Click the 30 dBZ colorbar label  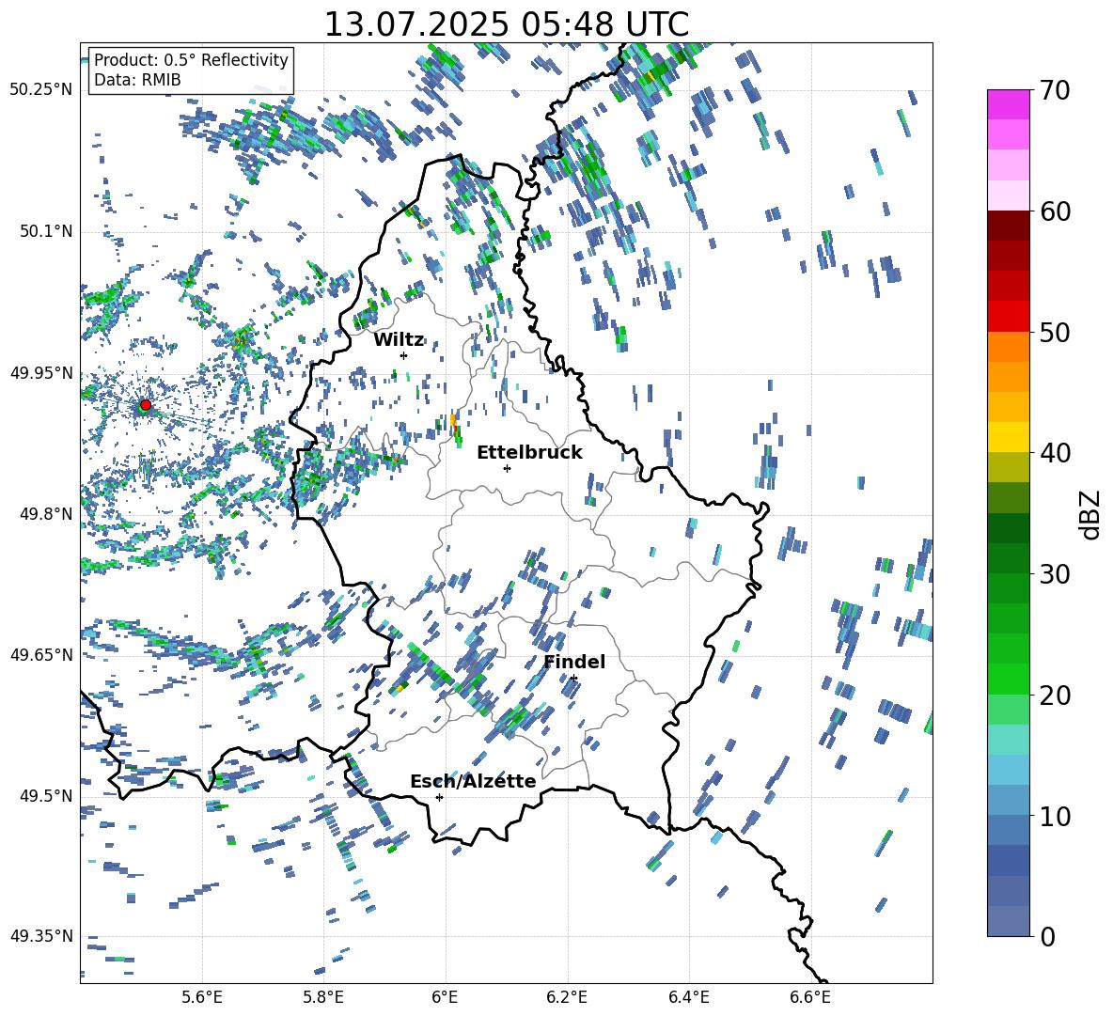tap(1055, 574)
